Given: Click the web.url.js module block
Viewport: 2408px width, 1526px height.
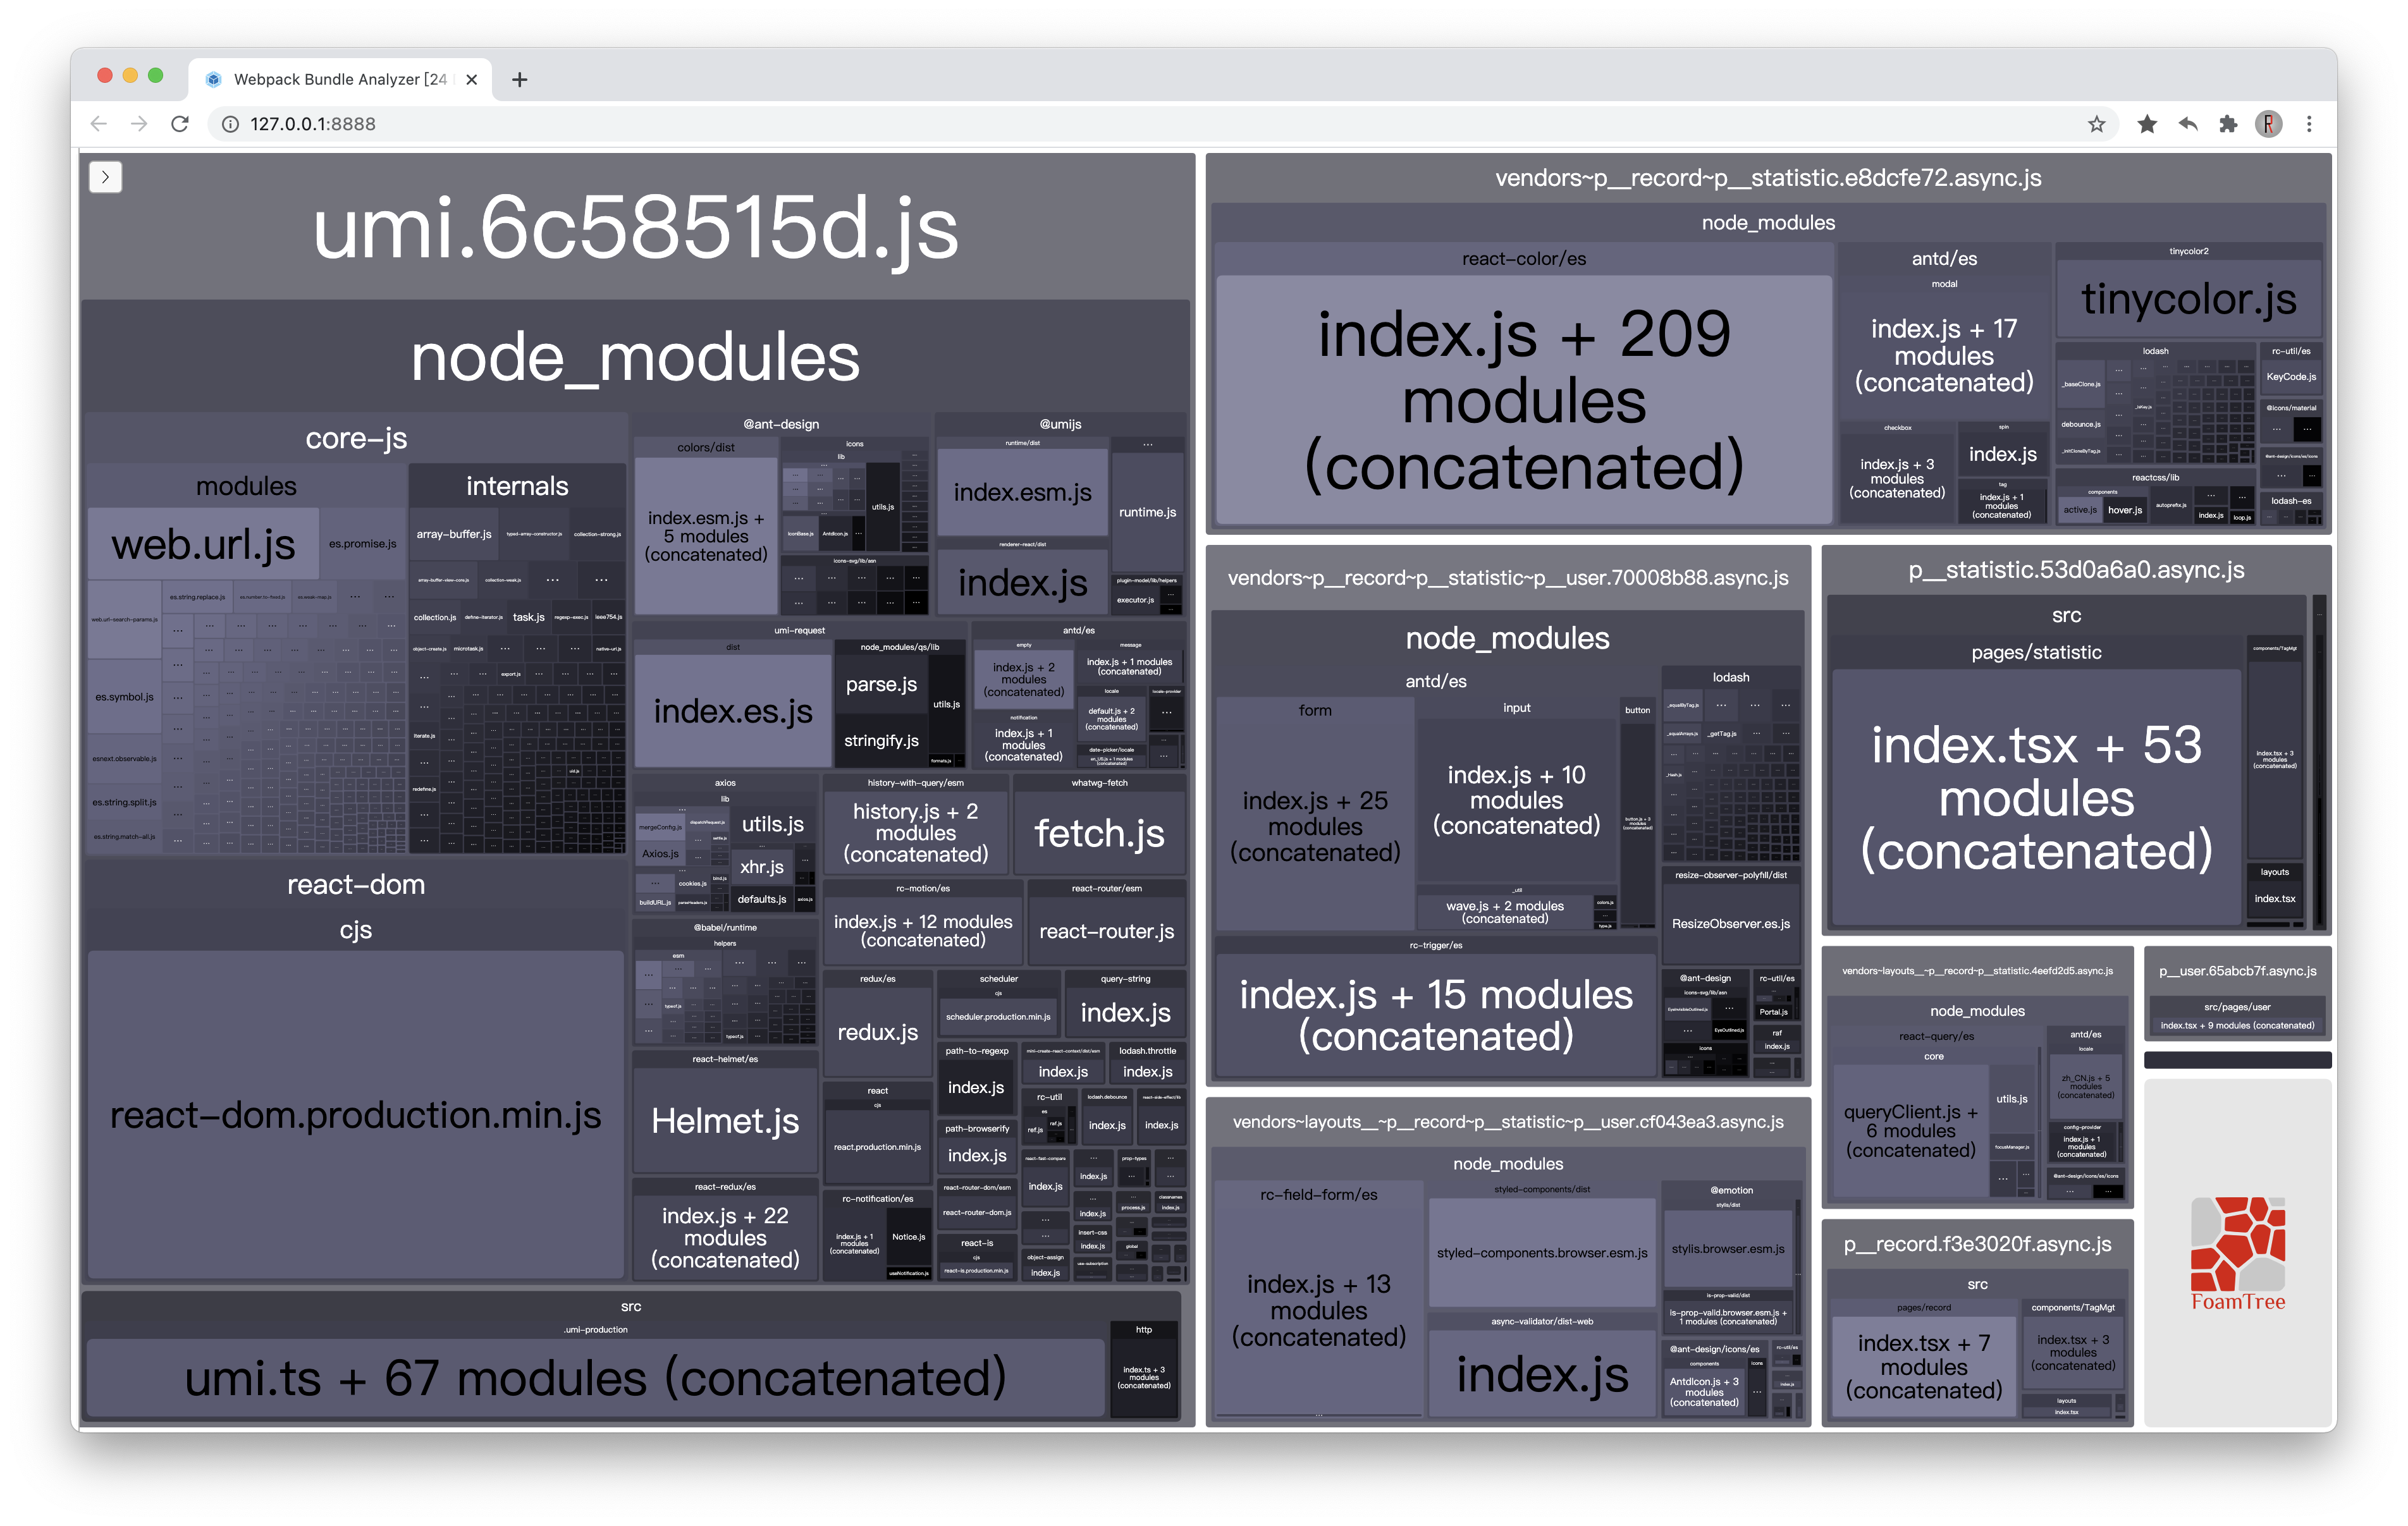Looking at the screenshot, I should pyautogui.click(x=204, y=545).
